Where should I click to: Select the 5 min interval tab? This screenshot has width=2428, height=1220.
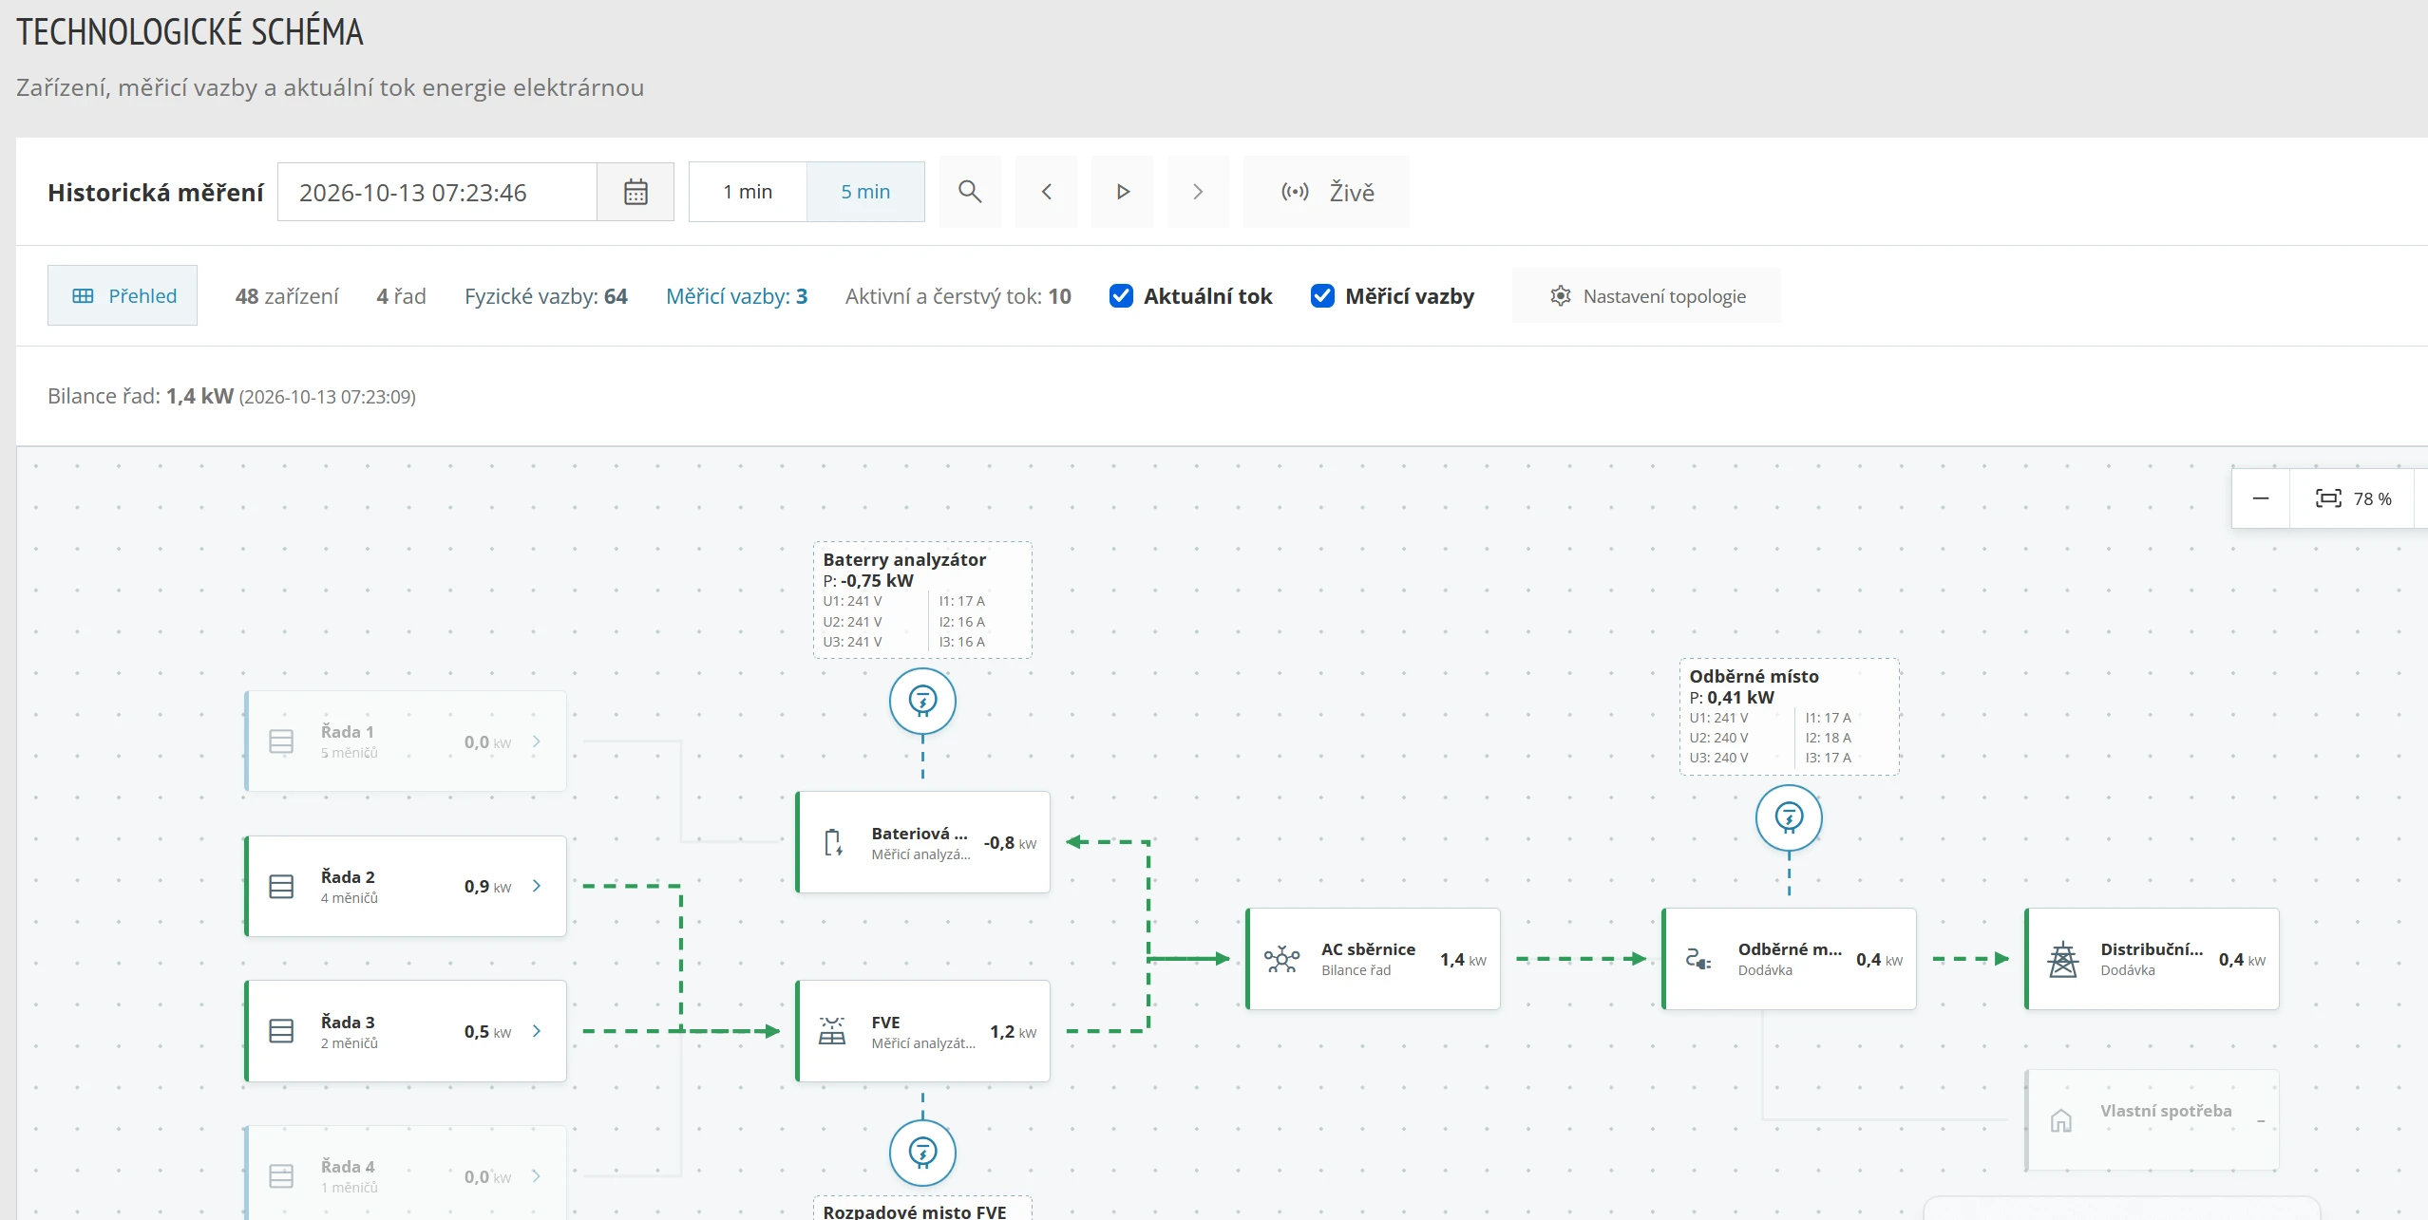click(x=865, y=192)
